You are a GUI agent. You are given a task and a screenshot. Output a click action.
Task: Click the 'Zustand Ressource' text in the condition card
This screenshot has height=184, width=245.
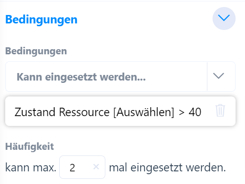(x=62, y=112)
